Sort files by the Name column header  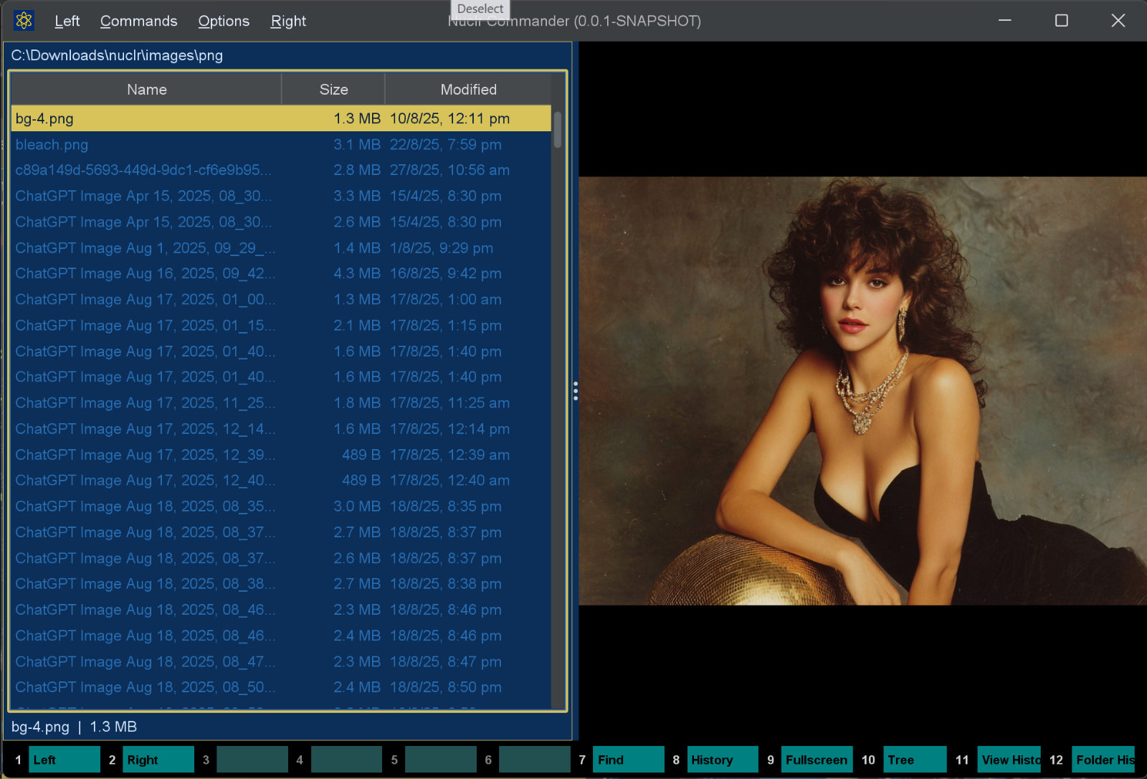146,90
